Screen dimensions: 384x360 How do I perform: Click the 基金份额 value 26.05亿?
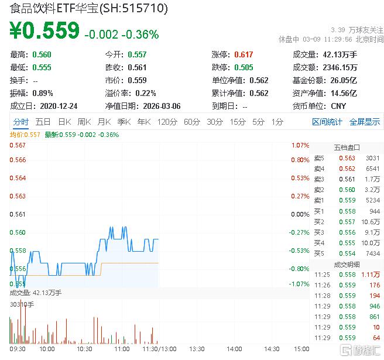(344, 80)
